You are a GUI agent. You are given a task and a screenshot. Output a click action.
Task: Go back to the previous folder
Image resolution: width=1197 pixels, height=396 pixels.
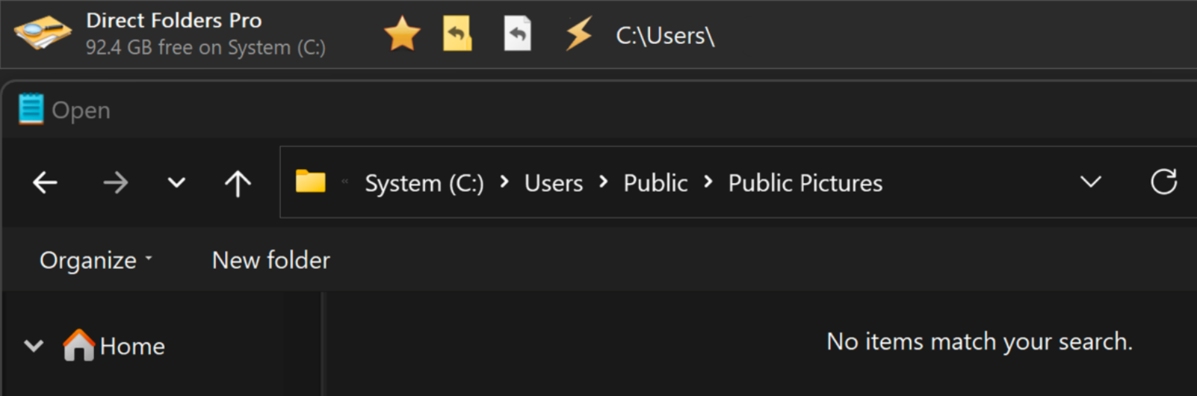45,183
